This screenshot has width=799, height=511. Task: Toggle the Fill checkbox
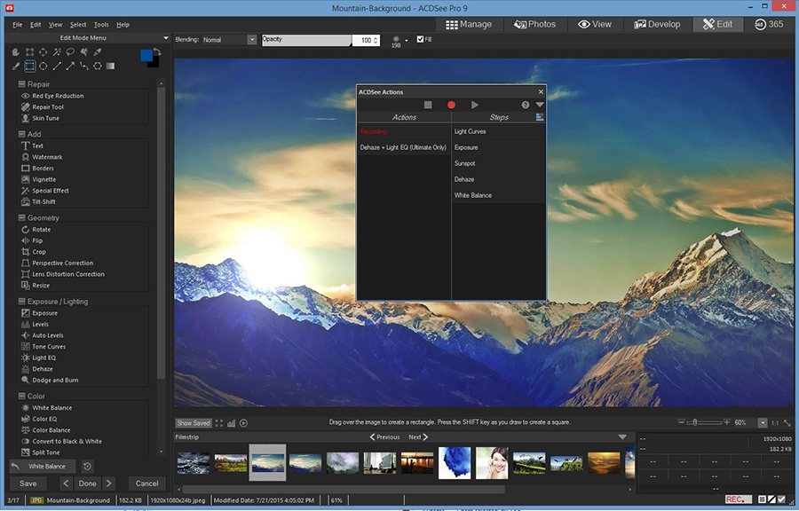click(x=420, y=39)
